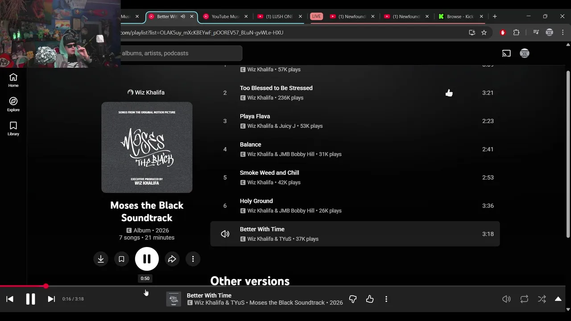The width and height of the screenshot is (571, 321).
Task: Dislike the current song Better With Time
Action: (353, 299)
